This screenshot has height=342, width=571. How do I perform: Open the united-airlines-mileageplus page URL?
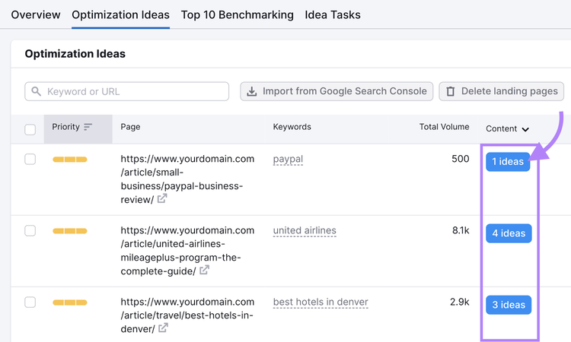[x=187, y=251]
